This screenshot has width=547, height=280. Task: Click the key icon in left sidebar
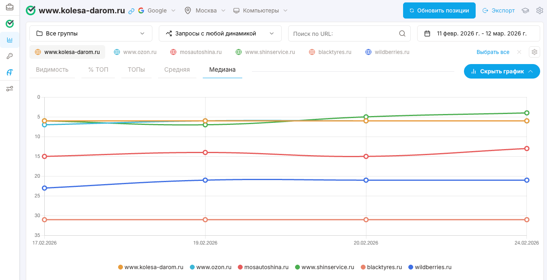[x=10, y=56]
